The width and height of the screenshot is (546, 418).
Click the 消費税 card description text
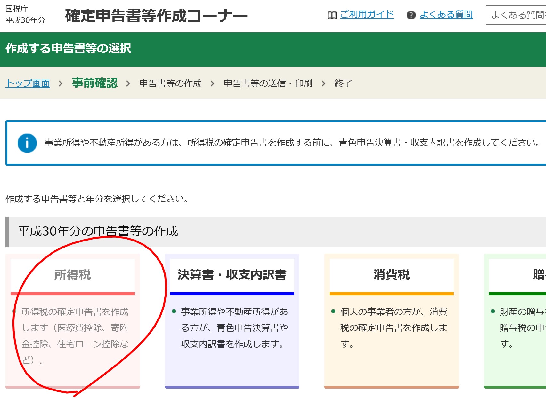click(393, 327)
